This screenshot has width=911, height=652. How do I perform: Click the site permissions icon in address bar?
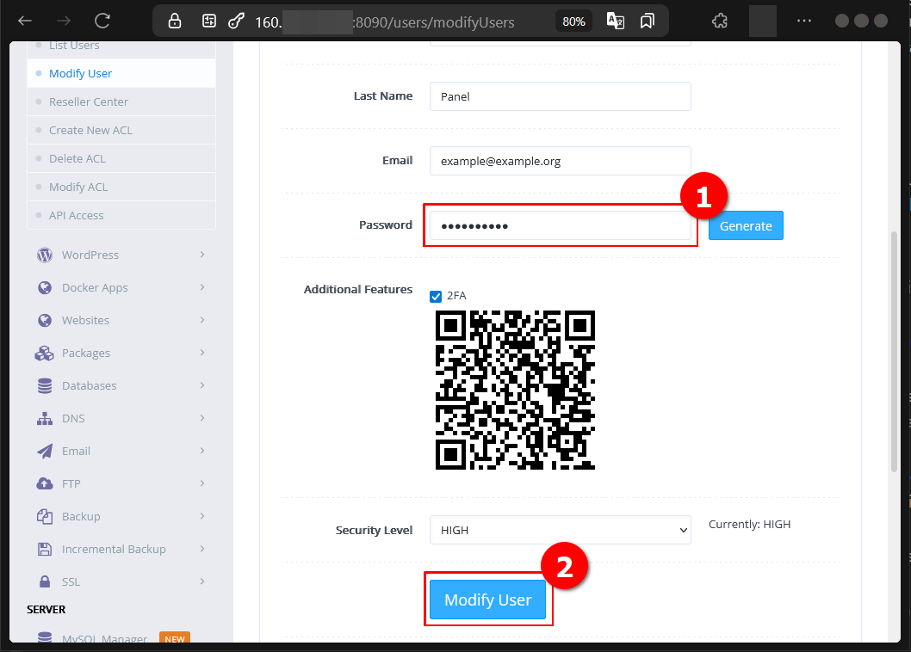pos(208,22)
